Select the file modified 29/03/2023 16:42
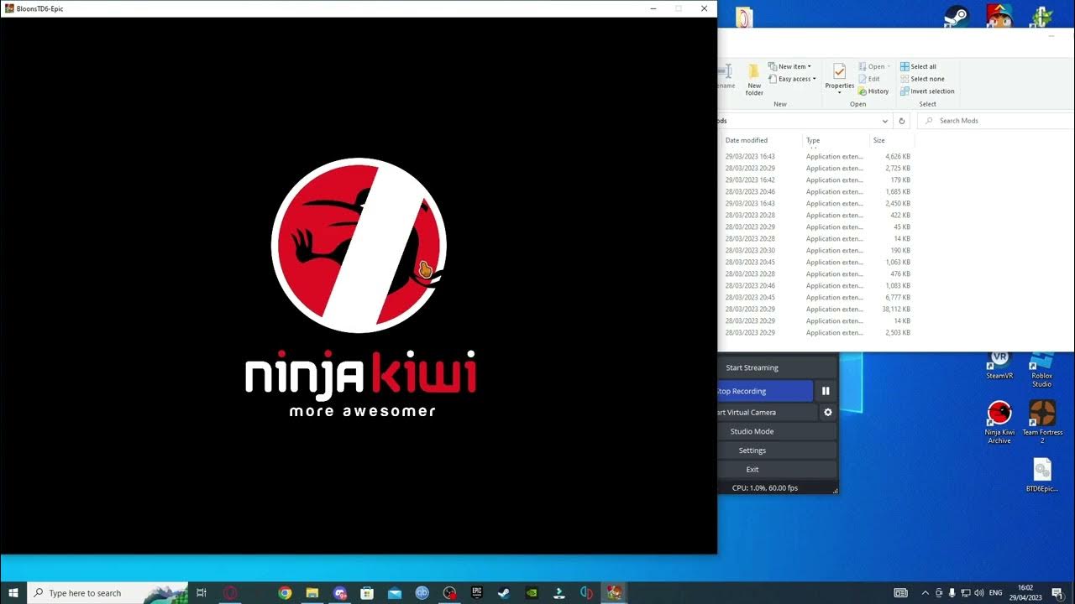 point(816,180)
